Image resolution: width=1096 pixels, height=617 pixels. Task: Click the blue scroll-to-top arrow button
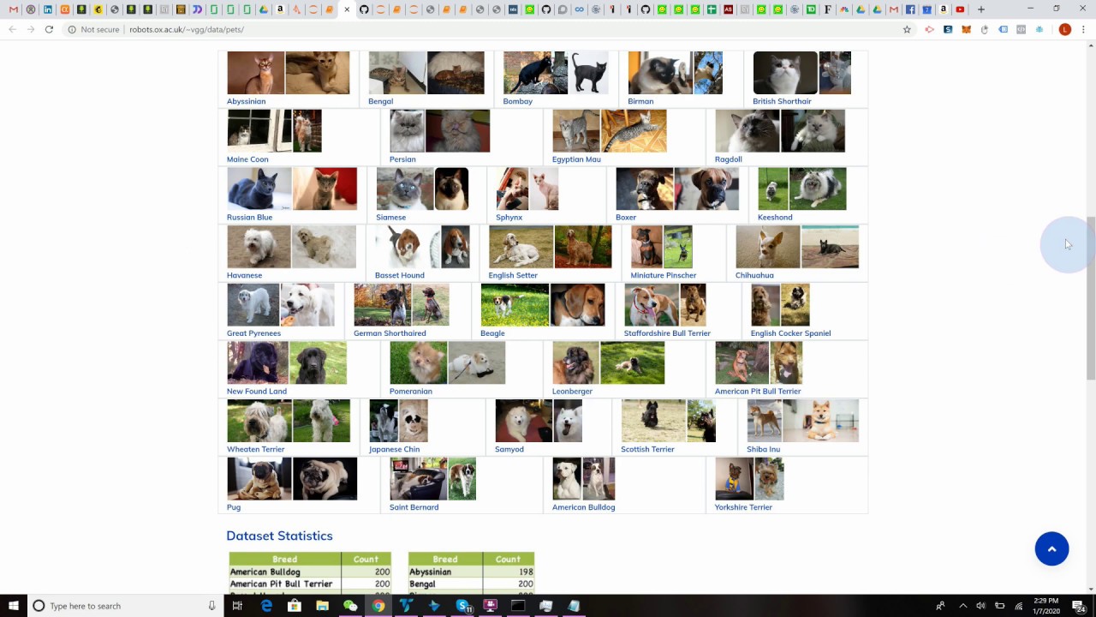[x=1051, y=548]
